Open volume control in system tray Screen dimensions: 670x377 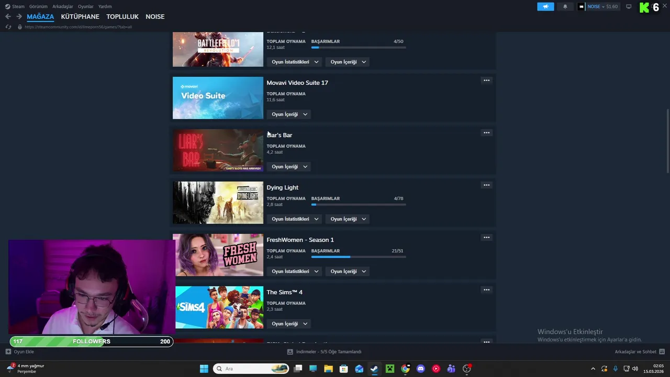(x=635, y=369)
